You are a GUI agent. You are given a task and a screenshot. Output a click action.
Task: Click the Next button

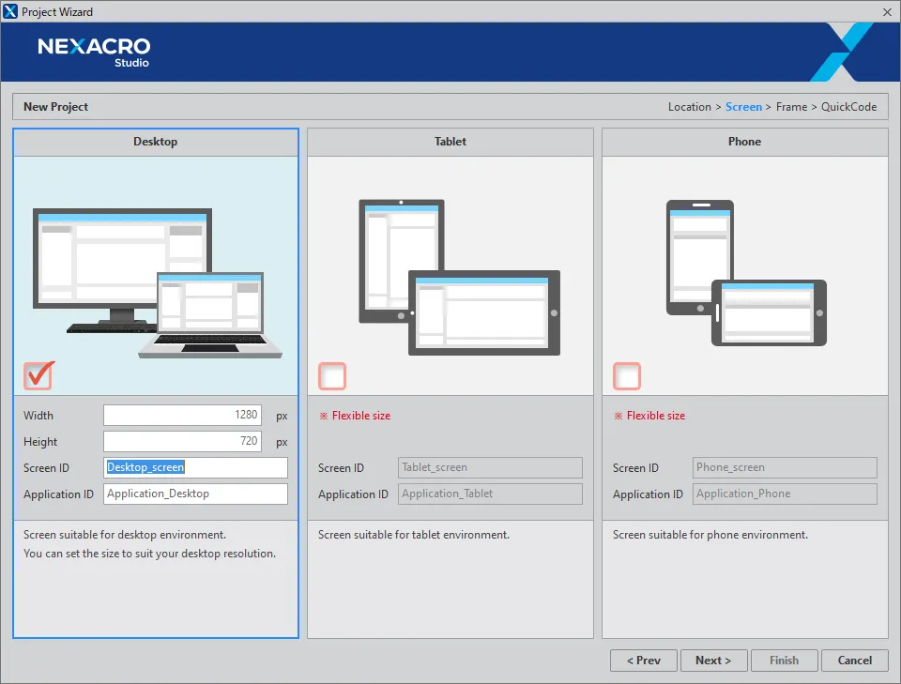[713, 661]
